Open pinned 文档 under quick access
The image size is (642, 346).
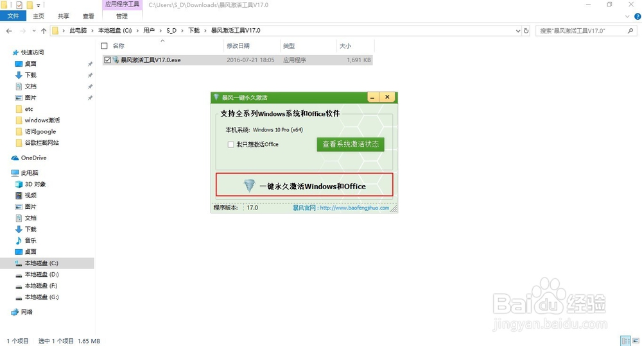[30, 86]
